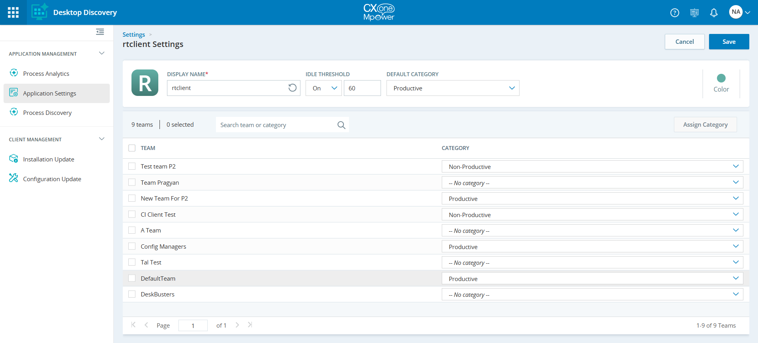758x343 pixels.
Task: Open the Idle Threshold On dropdown
Action: 323,88
